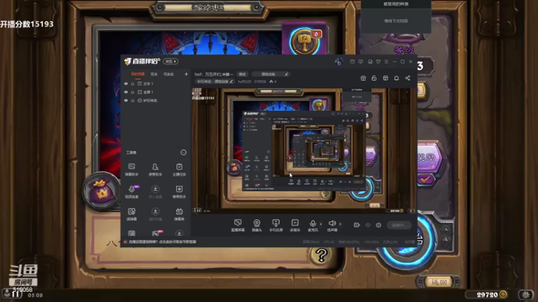Click the purple 奖励 rewards button
The width and height of the screenshot is (538, 302).
[x=429, y=157]
